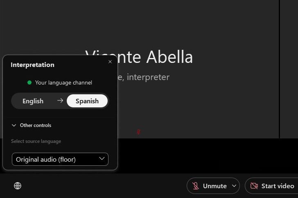Screen dimensions: 298x198
Task: Switch interpreting channel to English
Action: pyautogui.click(x=33, y=101)
